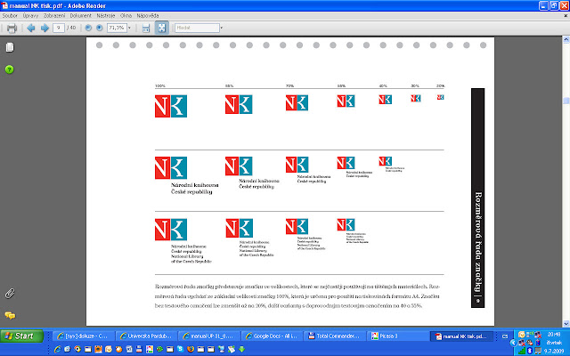The image size is (570, 356).
Task: Click the vertical scrollbar up arrow
Action: point(566,39)
